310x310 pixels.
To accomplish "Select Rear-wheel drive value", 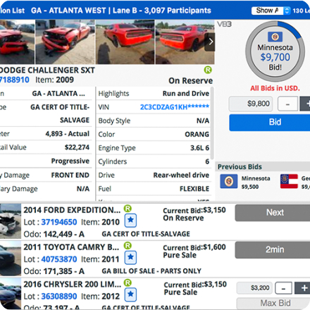I will pyautogui.click(x=181, y=175).
